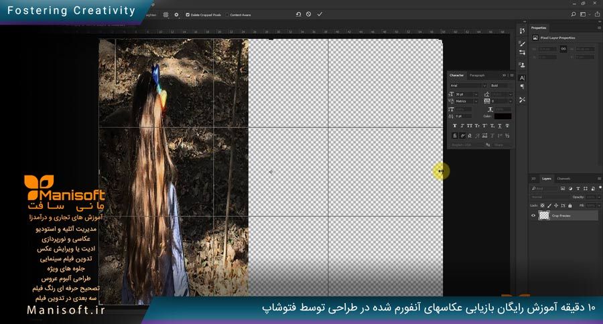Open the search magnifier icon
This screenshot has width=603, height=324.
pos(573,14)
